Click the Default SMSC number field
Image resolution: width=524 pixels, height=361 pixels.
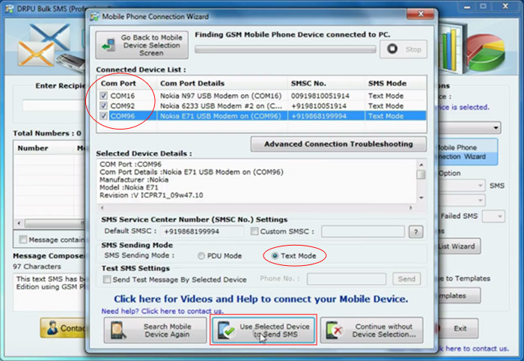202,231
